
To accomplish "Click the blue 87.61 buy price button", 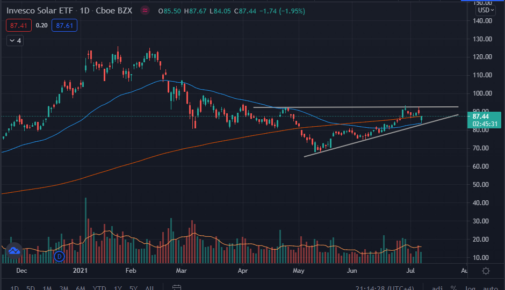I will pos(64,25).
